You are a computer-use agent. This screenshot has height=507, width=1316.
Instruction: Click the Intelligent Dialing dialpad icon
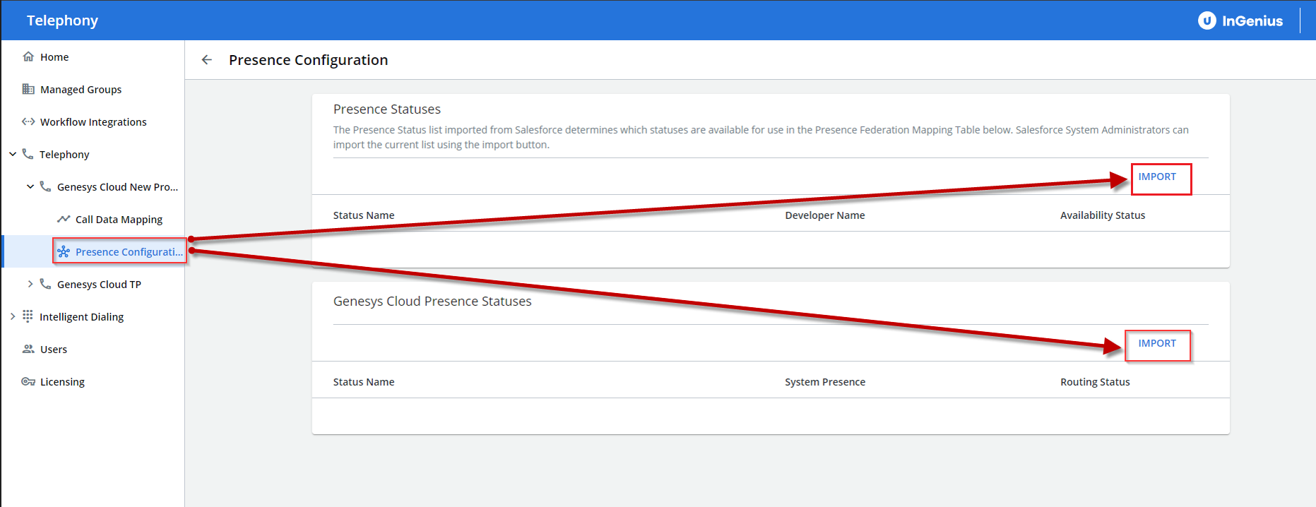tap(28, 316)
